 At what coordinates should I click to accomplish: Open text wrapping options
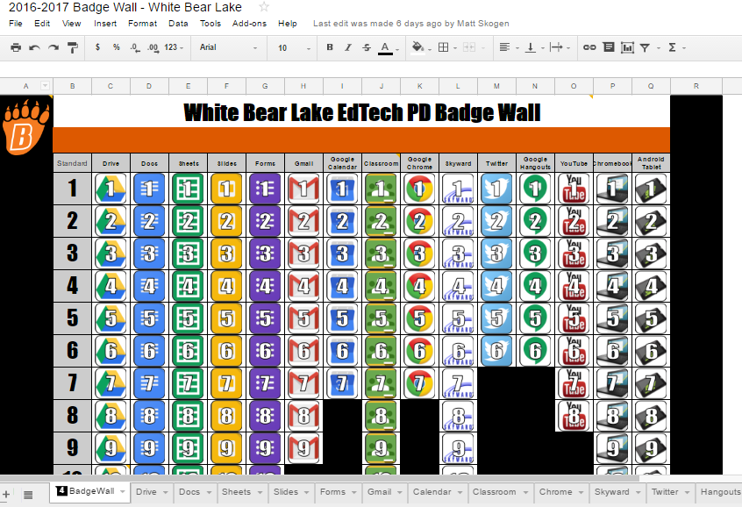[x=556, y=47]
